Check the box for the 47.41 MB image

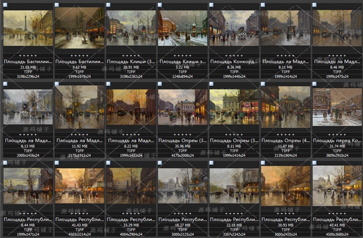tap(315, 163)
